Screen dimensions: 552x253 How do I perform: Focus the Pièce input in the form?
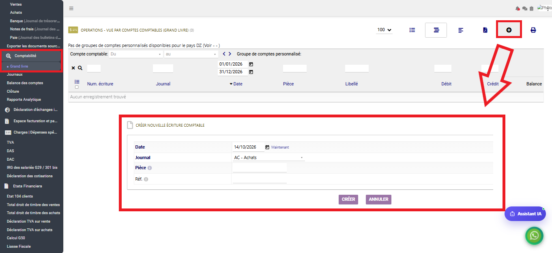[x=260, y=168]
